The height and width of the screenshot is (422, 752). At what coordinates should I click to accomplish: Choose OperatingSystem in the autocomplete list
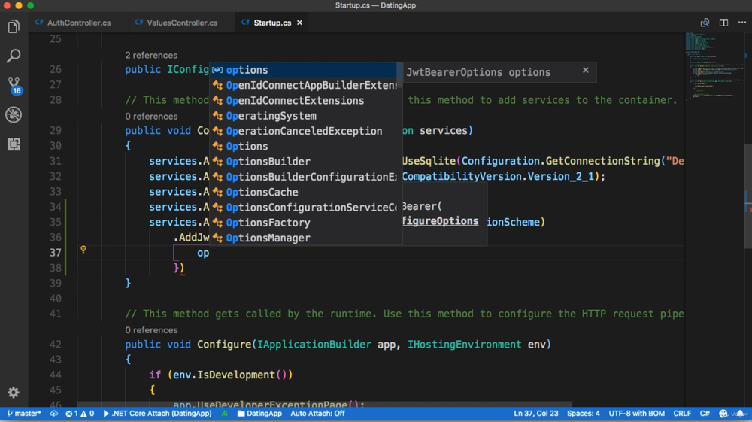click(271, 116)
